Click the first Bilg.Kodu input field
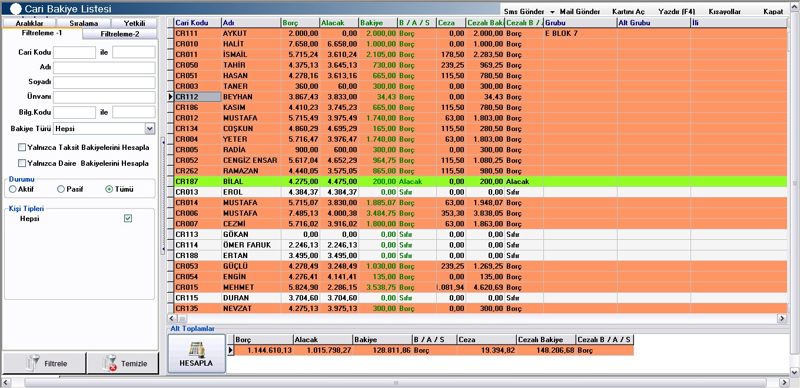This screenshot has height=388, width=800. tap(75, 112)
